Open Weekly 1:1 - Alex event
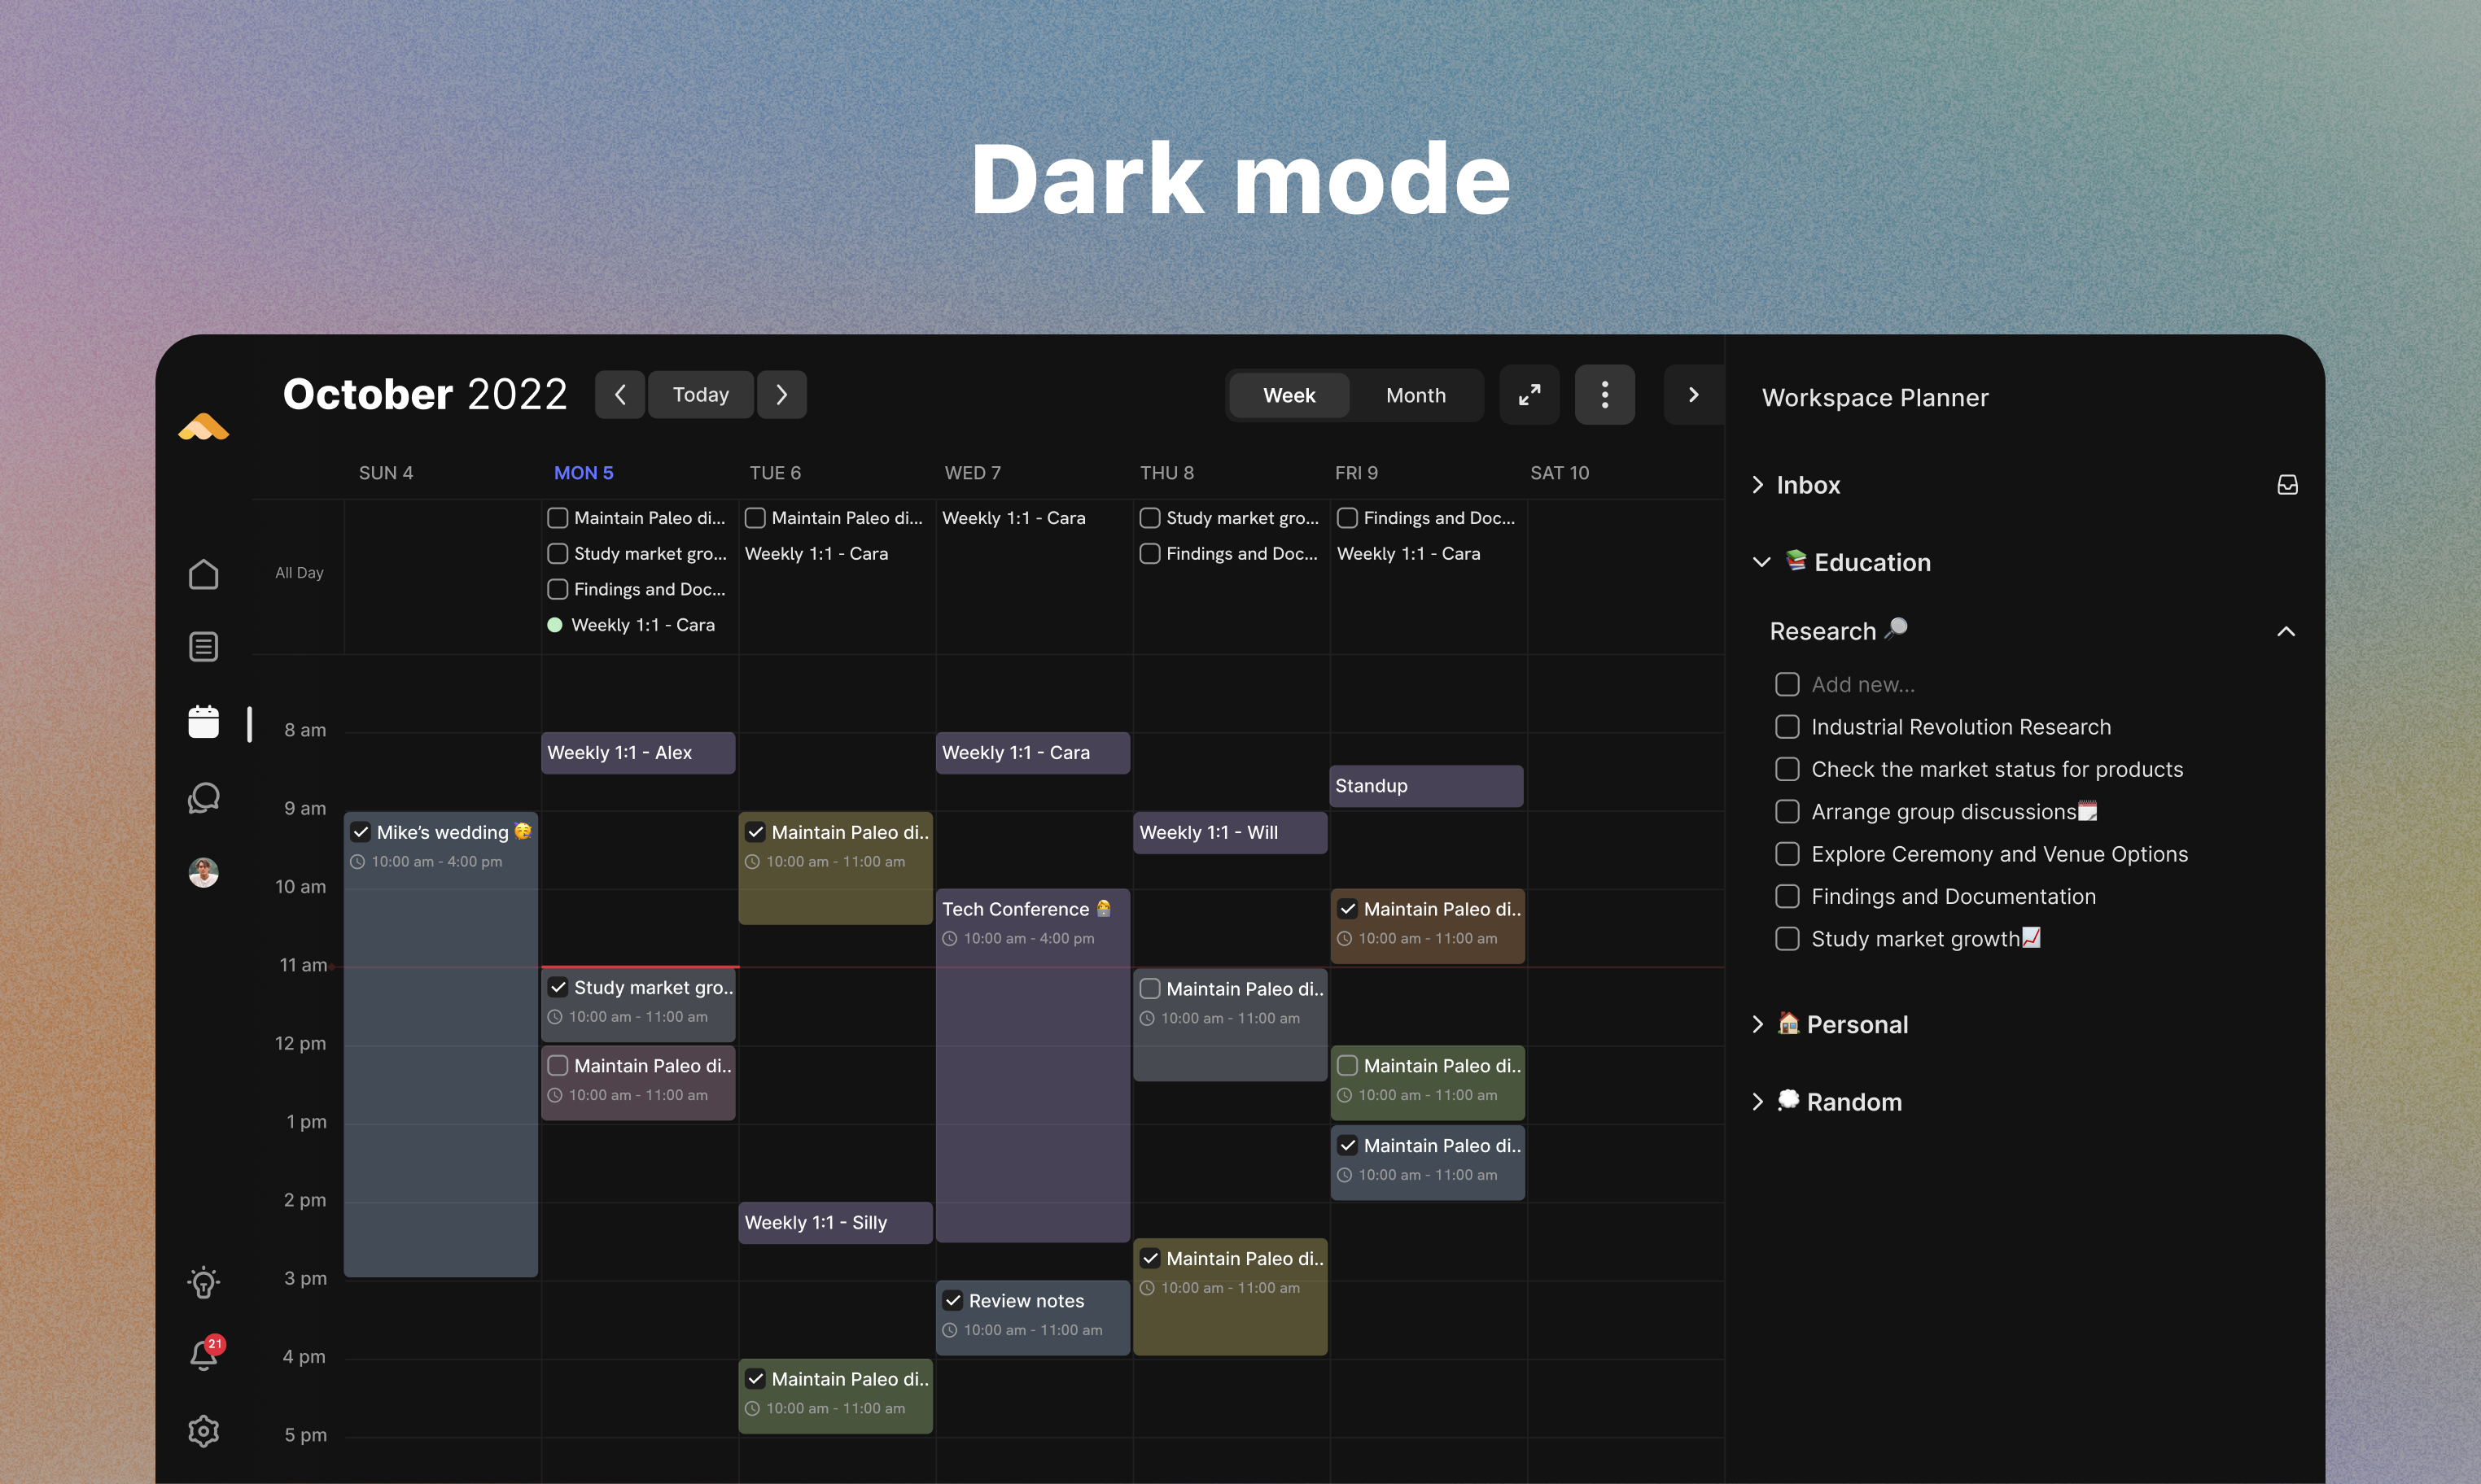Screen dimensions: 2481x1484 [x=638, y=753]
